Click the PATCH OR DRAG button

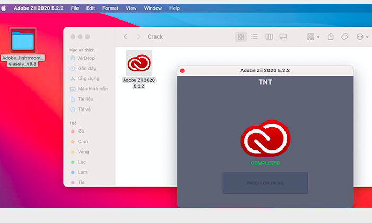(x=265, y=183)
